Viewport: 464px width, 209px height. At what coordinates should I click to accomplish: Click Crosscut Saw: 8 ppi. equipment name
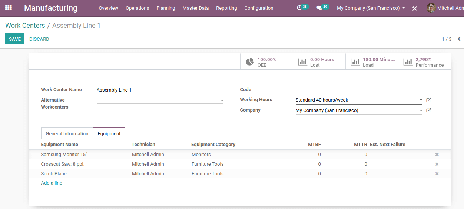[63, 164]
